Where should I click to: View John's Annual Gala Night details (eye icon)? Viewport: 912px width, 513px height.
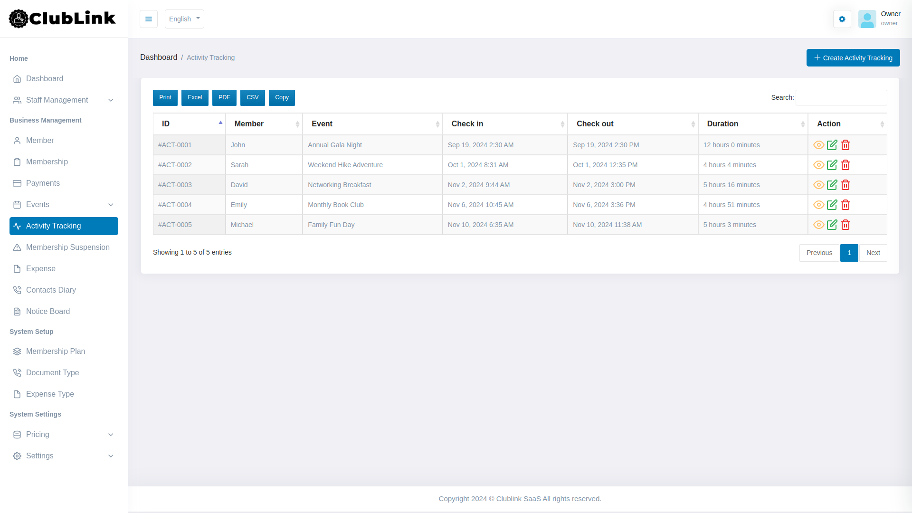pyautogui.click(x=818, y=145)
